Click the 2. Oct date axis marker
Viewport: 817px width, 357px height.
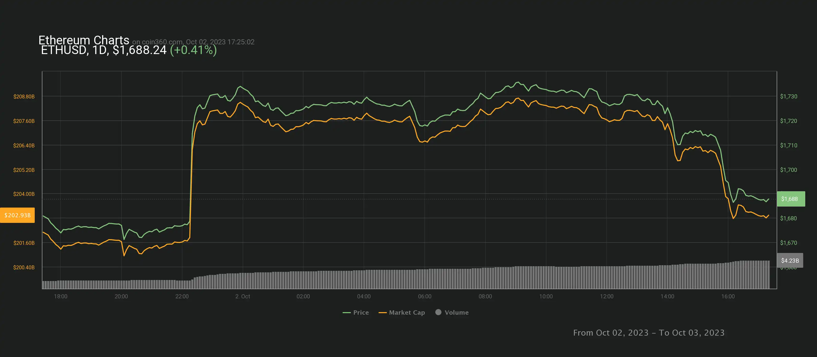pos(243,296)
